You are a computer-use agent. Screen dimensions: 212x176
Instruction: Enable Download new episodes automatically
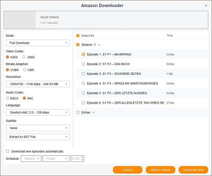[8, 151]
